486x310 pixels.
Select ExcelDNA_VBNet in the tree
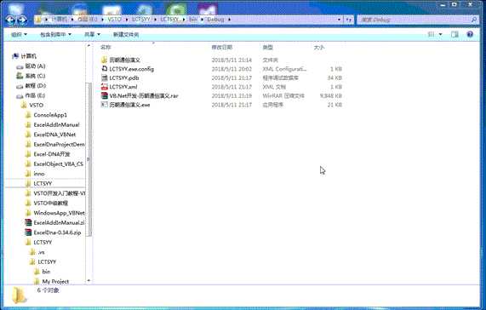(54, 135)
